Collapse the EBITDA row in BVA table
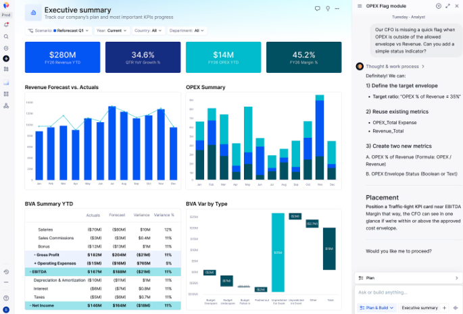463x314 pixels. (x=28, y=271)
